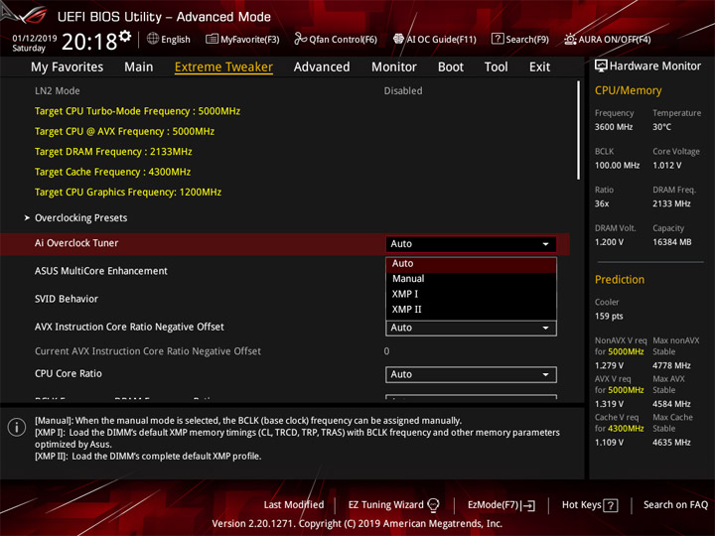The height and width of the screenshot is (536, 715).
Task: Switch to the Main tab
Action: pos(139,67)
